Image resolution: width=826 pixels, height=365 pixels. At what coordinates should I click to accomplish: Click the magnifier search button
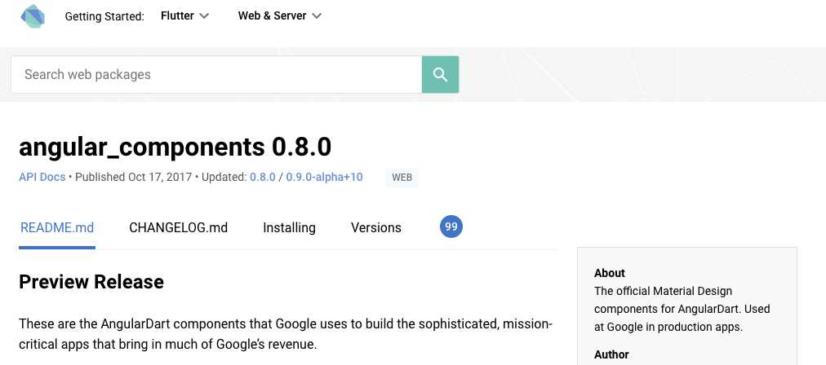pos(441,75)
